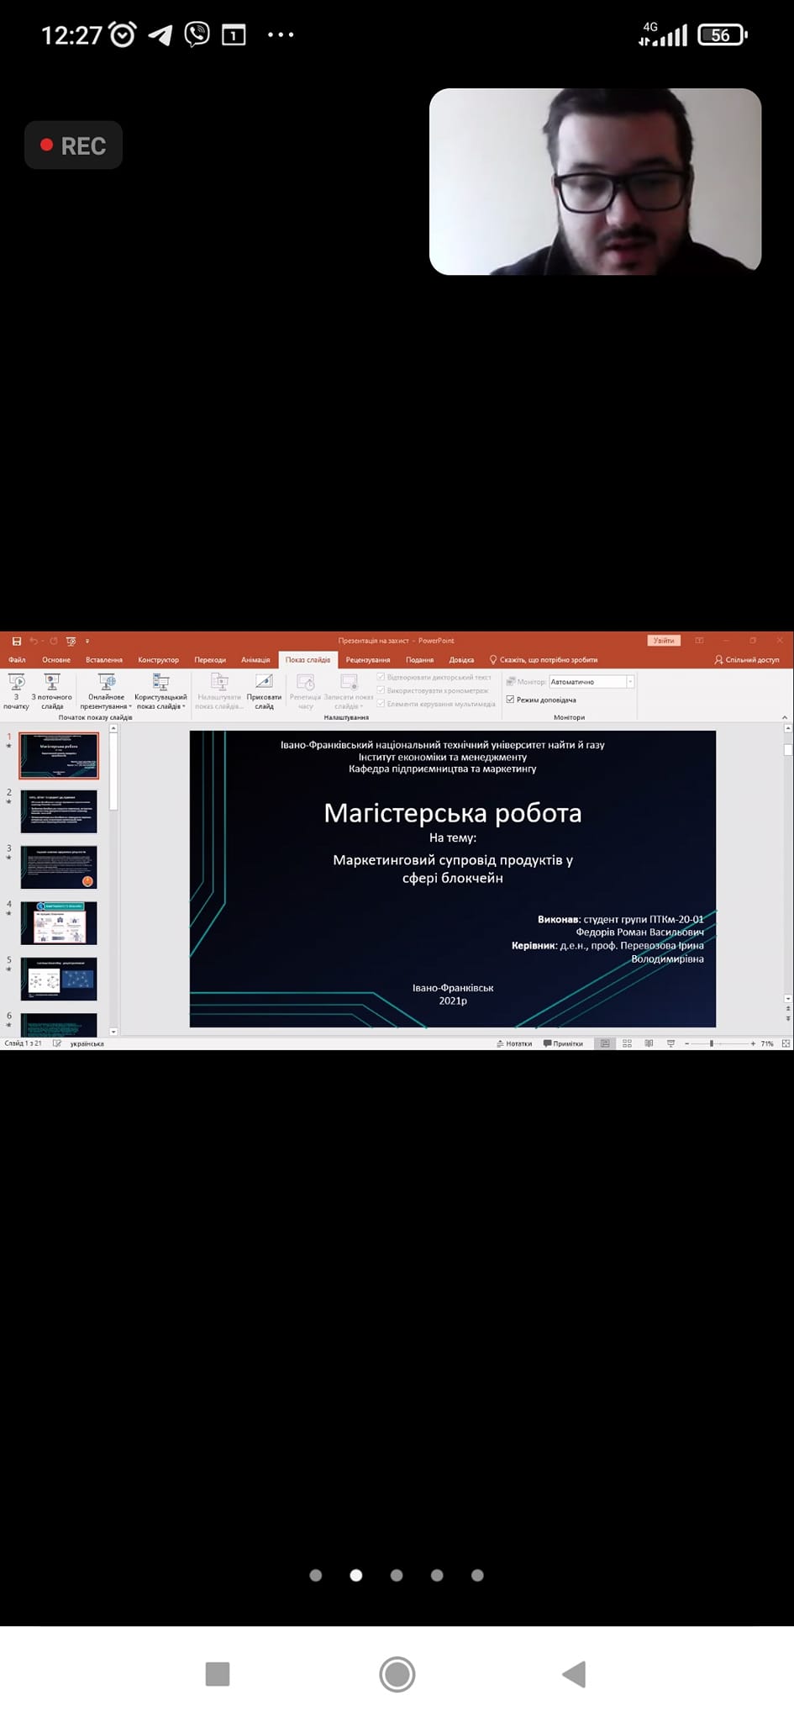Viewport: 794px width, 1722px height.
Task: Click the 'Спільний доступ' share button
Action: [747, 660]
